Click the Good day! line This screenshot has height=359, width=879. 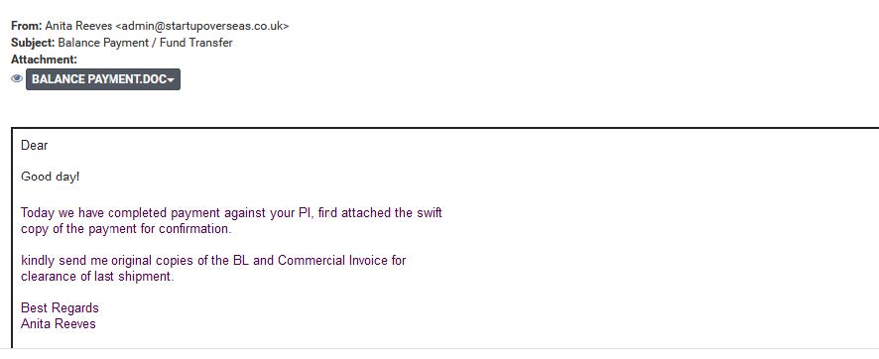click(x=51, y=177)
